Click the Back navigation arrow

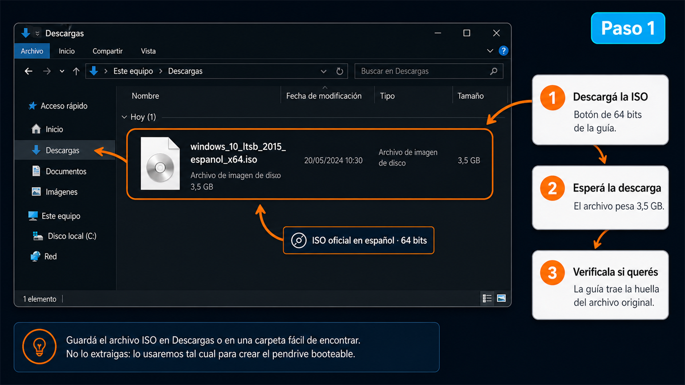29,71
